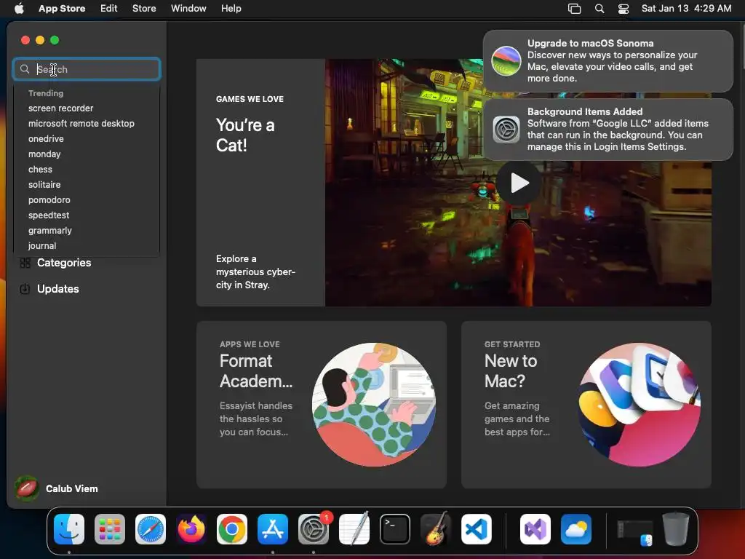Open Finder from the dock
745x559 pixels.
(69, 529)
